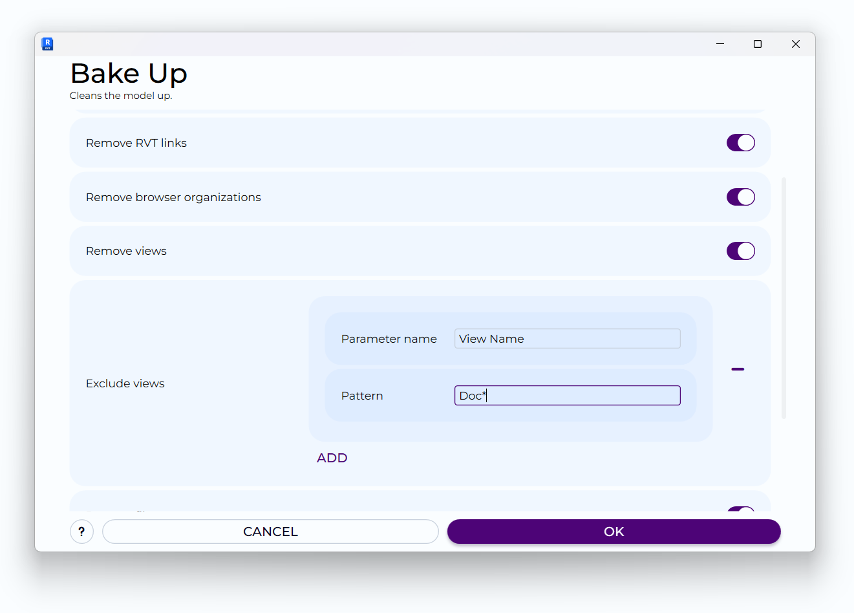The height and width of the screenshot is (613, 854).
Task: Turn off the Remove views switch
Action: (740, 251)
